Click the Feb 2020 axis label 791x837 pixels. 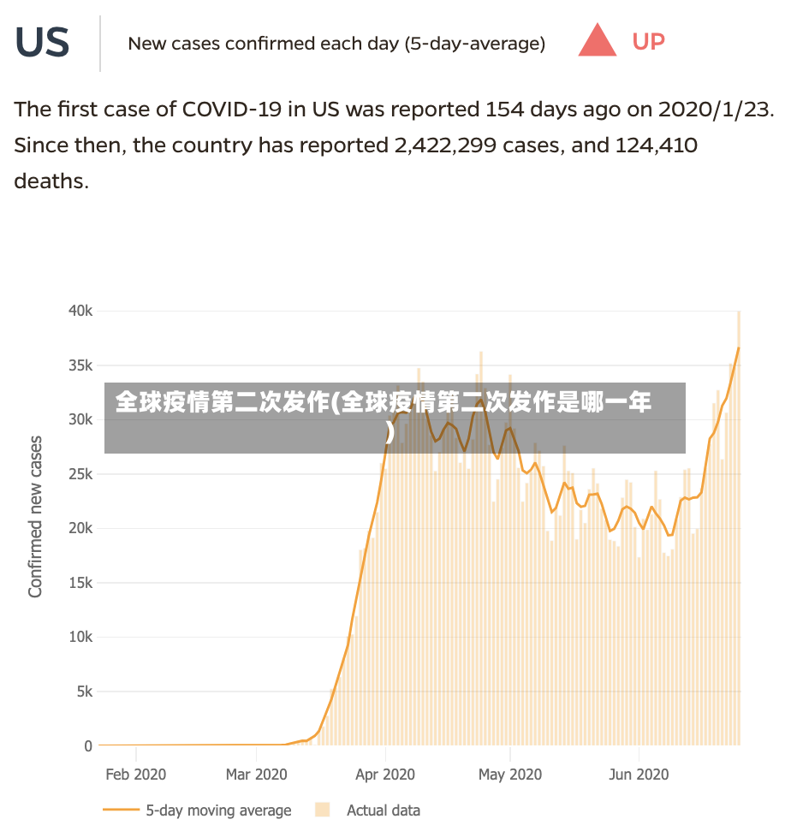pos(135,774)
